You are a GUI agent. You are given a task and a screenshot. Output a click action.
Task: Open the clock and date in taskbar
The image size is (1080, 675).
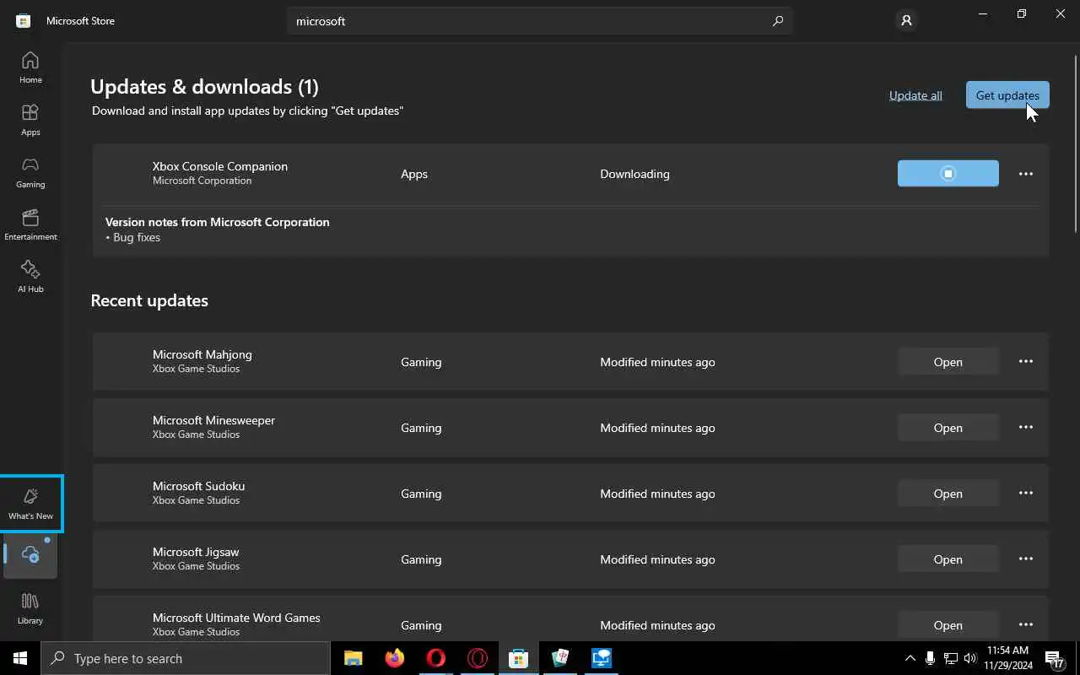pos(1007,658)
